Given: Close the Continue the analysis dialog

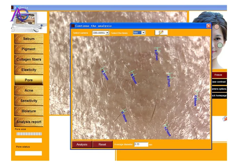Looking at the screenshot, I should pyautogui.click(x=209, y=26).
